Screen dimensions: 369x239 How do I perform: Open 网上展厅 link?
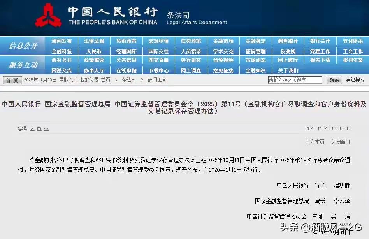288,60
